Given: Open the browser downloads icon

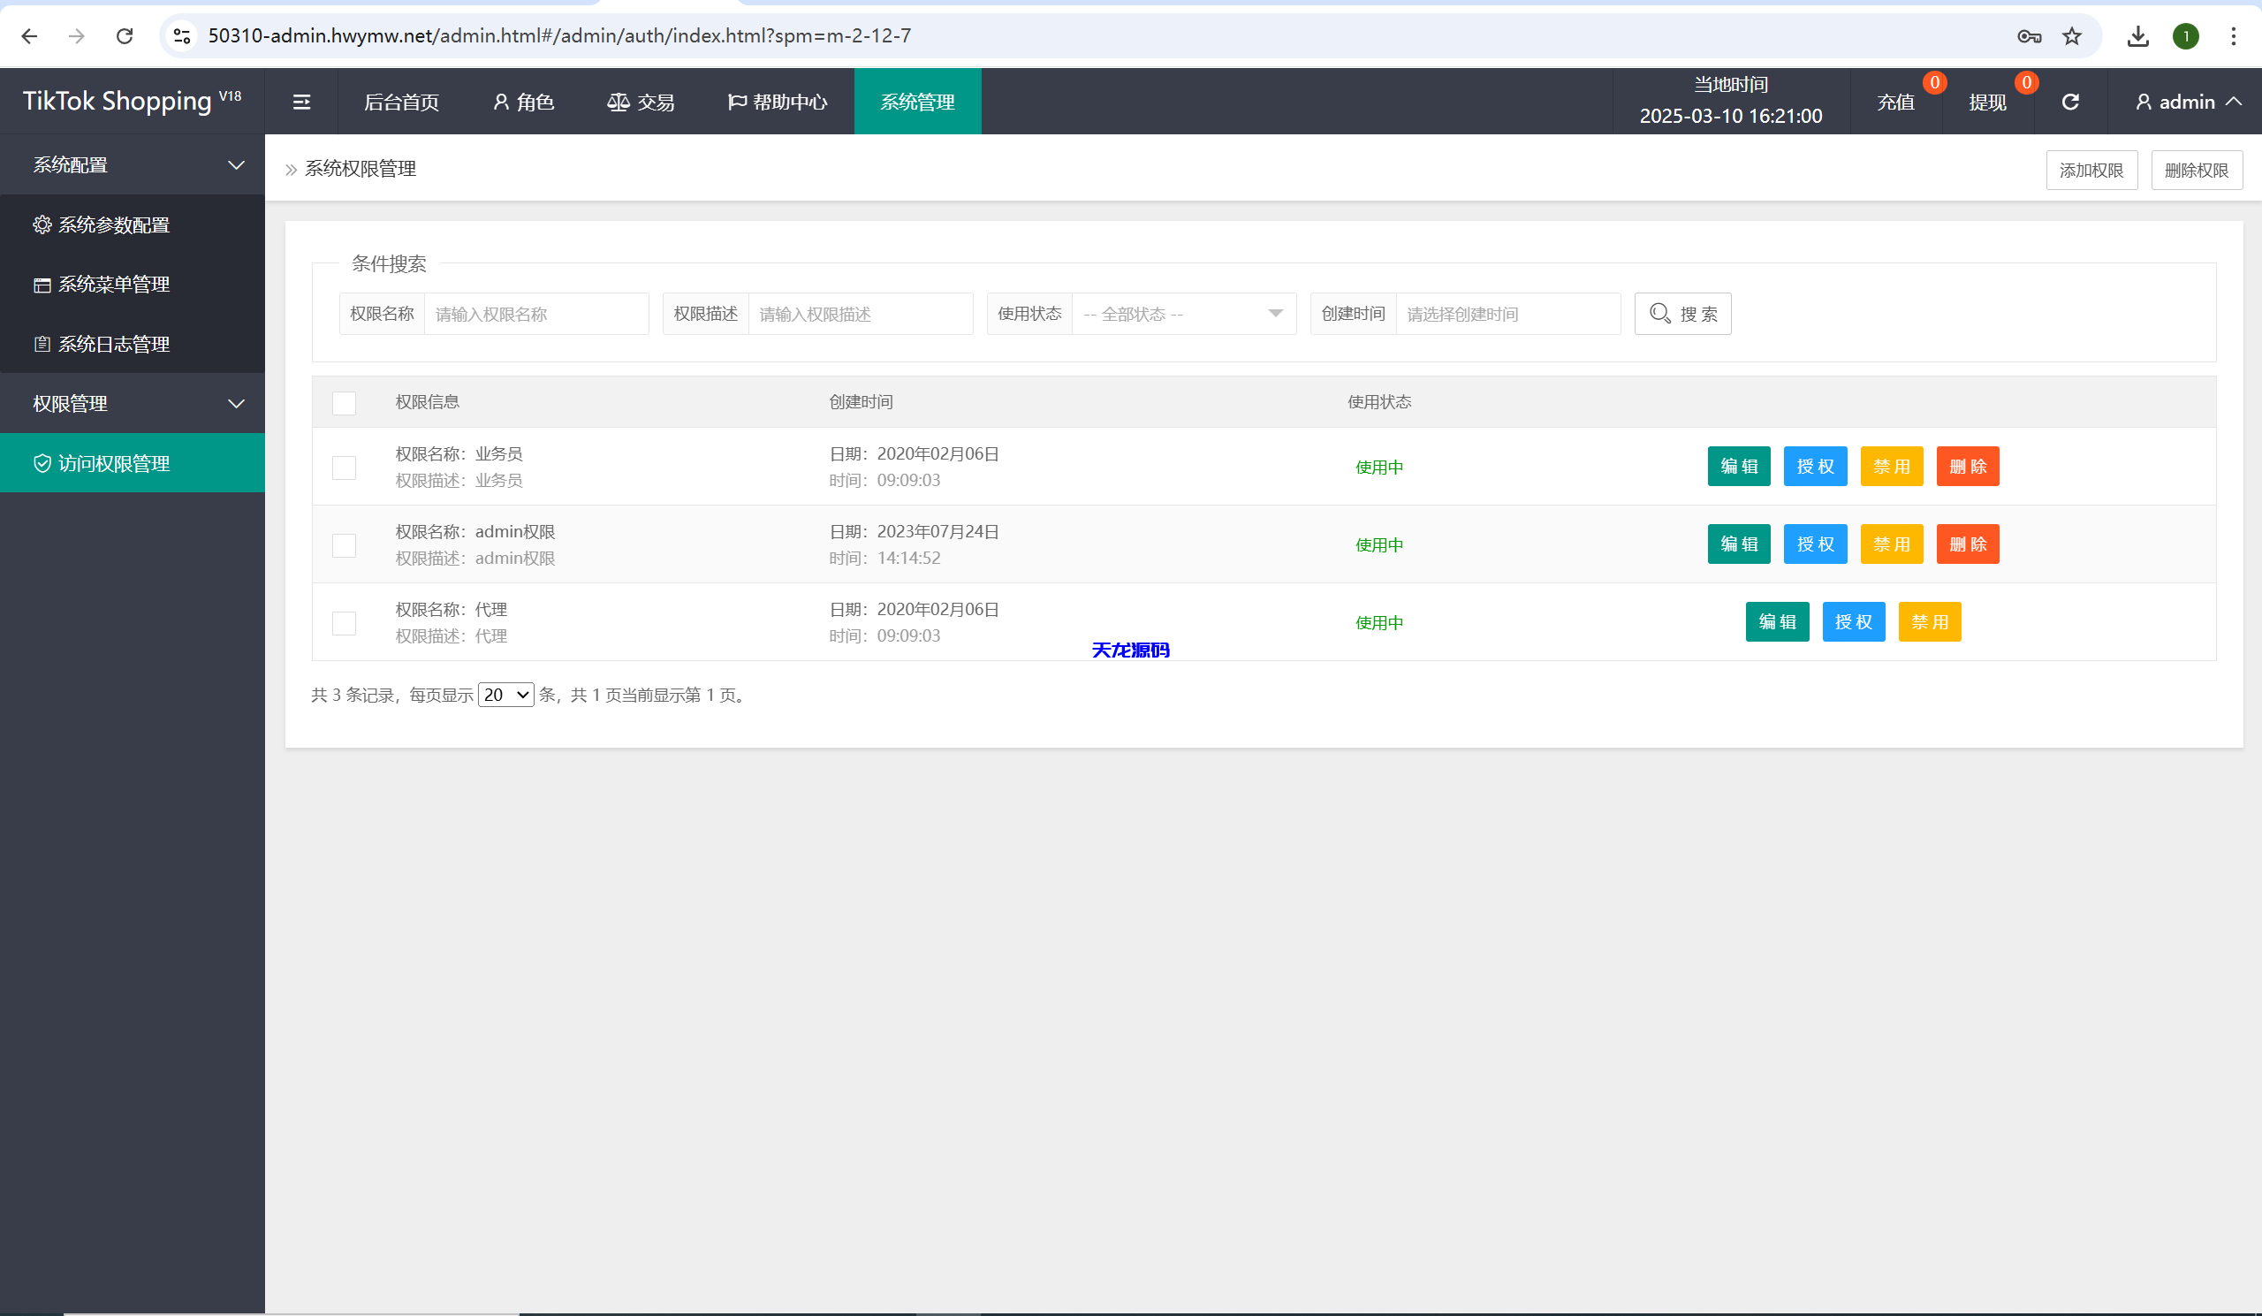Looking at the screenshot, I should (x=2137, y=36).
